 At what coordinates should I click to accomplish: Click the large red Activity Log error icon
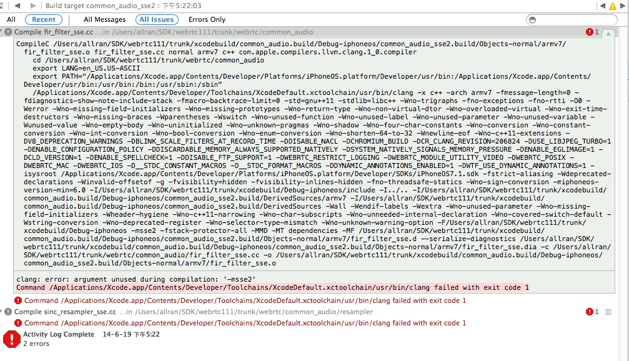[11, 339]
